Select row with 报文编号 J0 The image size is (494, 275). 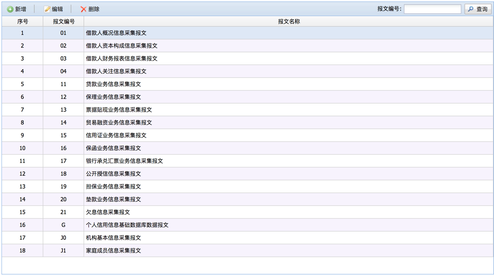[63, 238]
